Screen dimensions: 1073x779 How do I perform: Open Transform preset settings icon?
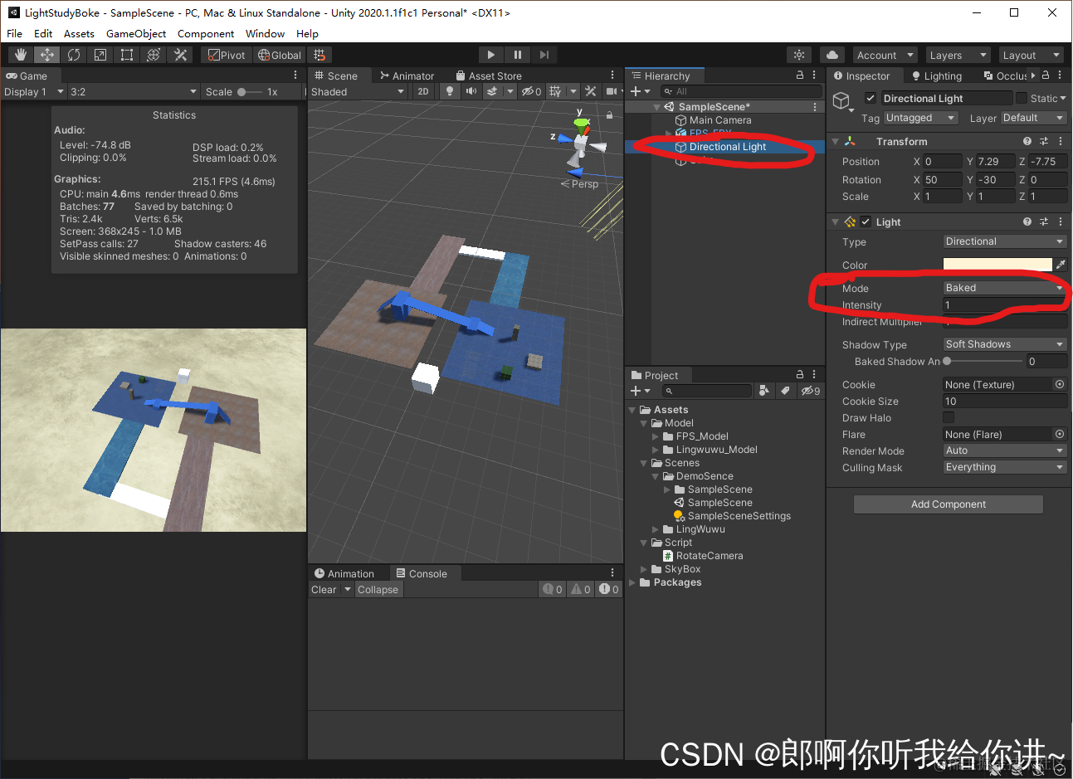click(1044, 141)
